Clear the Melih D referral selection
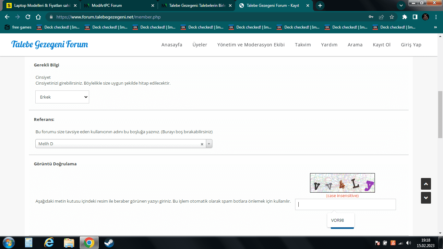Screen dimensions: 443x249 click(x=202, y=144)
